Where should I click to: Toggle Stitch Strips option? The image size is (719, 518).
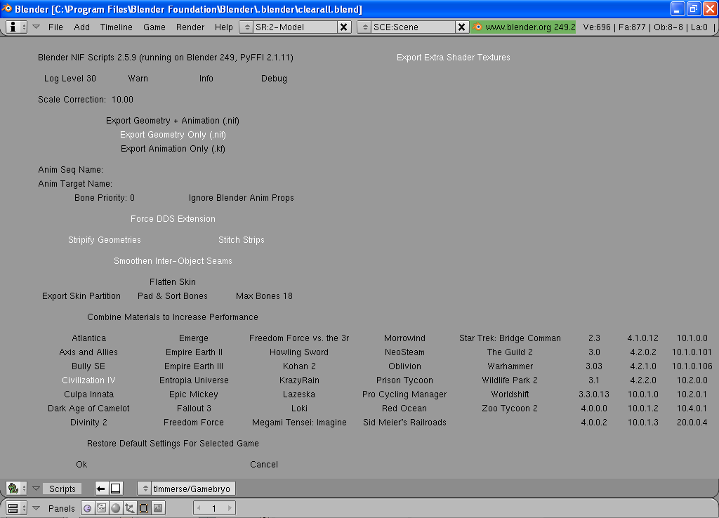click(242, 240)
